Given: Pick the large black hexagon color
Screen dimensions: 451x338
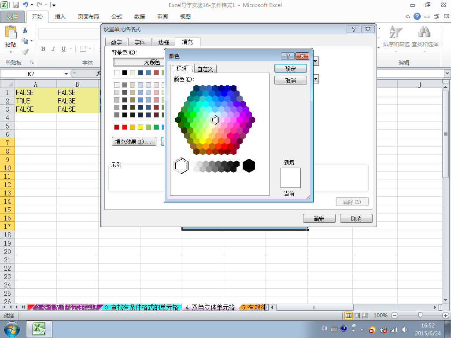Looking at the screenshot, I should pos(249,165).
